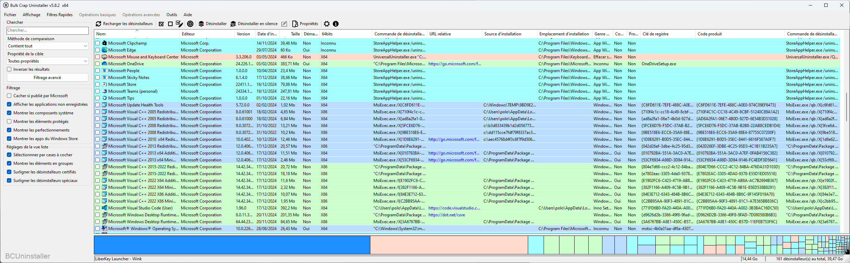Toggle Montrer les perfectionnements checkbox
The image size is (850, 263).
pos(9,130)
